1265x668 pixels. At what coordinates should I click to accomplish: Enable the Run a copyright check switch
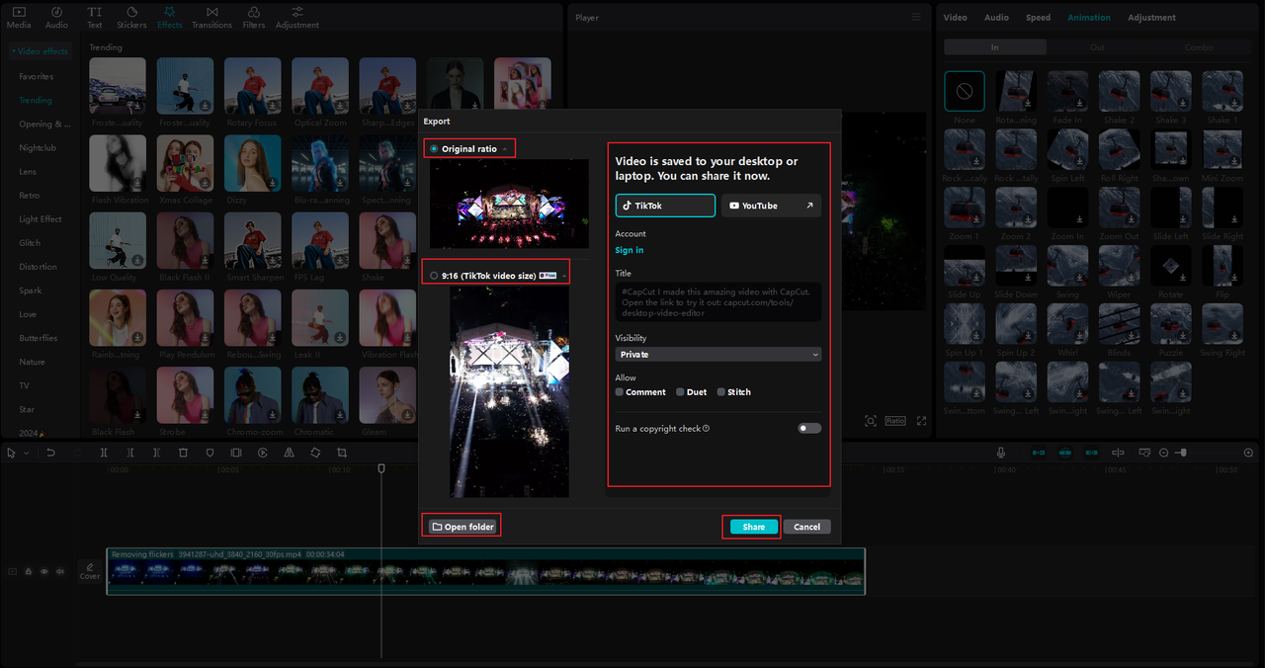coord(809,428)
